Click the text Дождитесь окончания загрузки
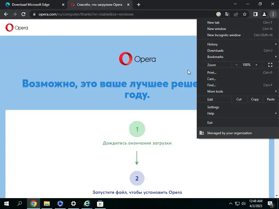Screen dimensions: 279x209 (x=137, y=143)
